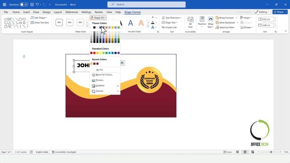Viewport: 290px width, 163px height.
Task: Click Bring Forward
Action: pyautogui.click(x=225, y=18)
